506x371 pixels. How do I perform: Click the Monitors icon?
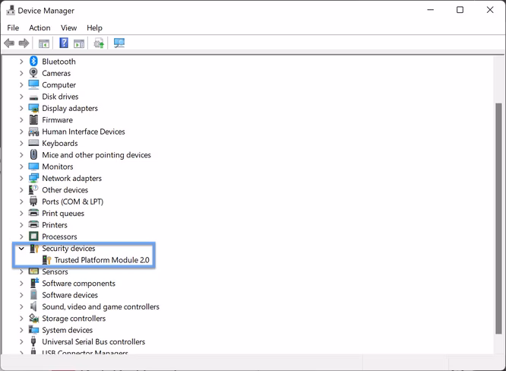33,166
